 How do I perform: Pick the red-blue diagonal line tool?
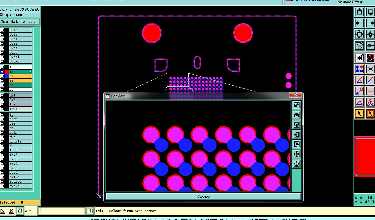[370, 80]
